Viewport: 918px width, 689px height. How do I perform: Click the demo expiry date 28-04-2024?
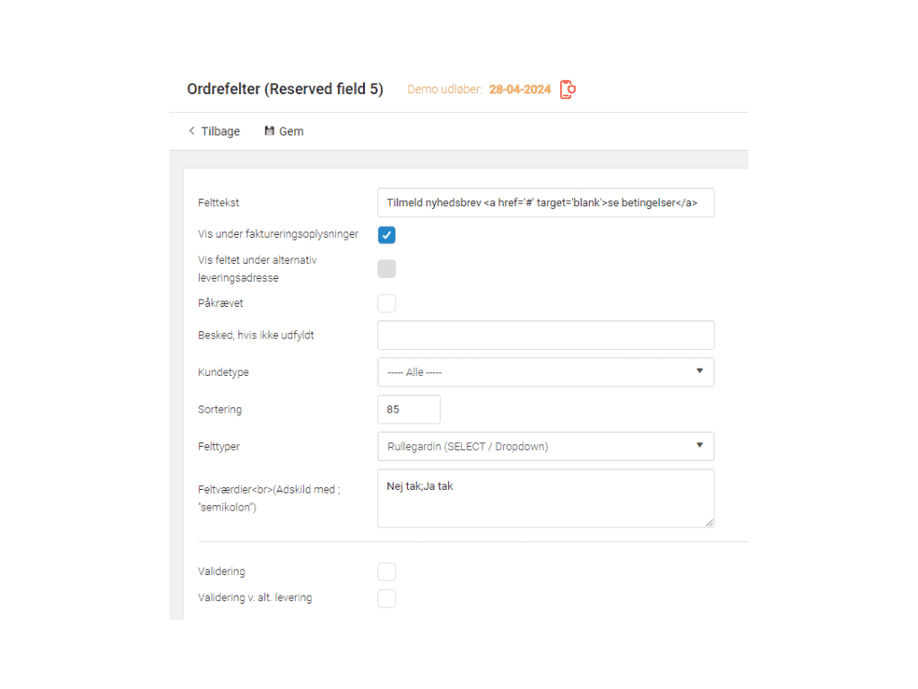pyautogui.click(x=520, y=90)
